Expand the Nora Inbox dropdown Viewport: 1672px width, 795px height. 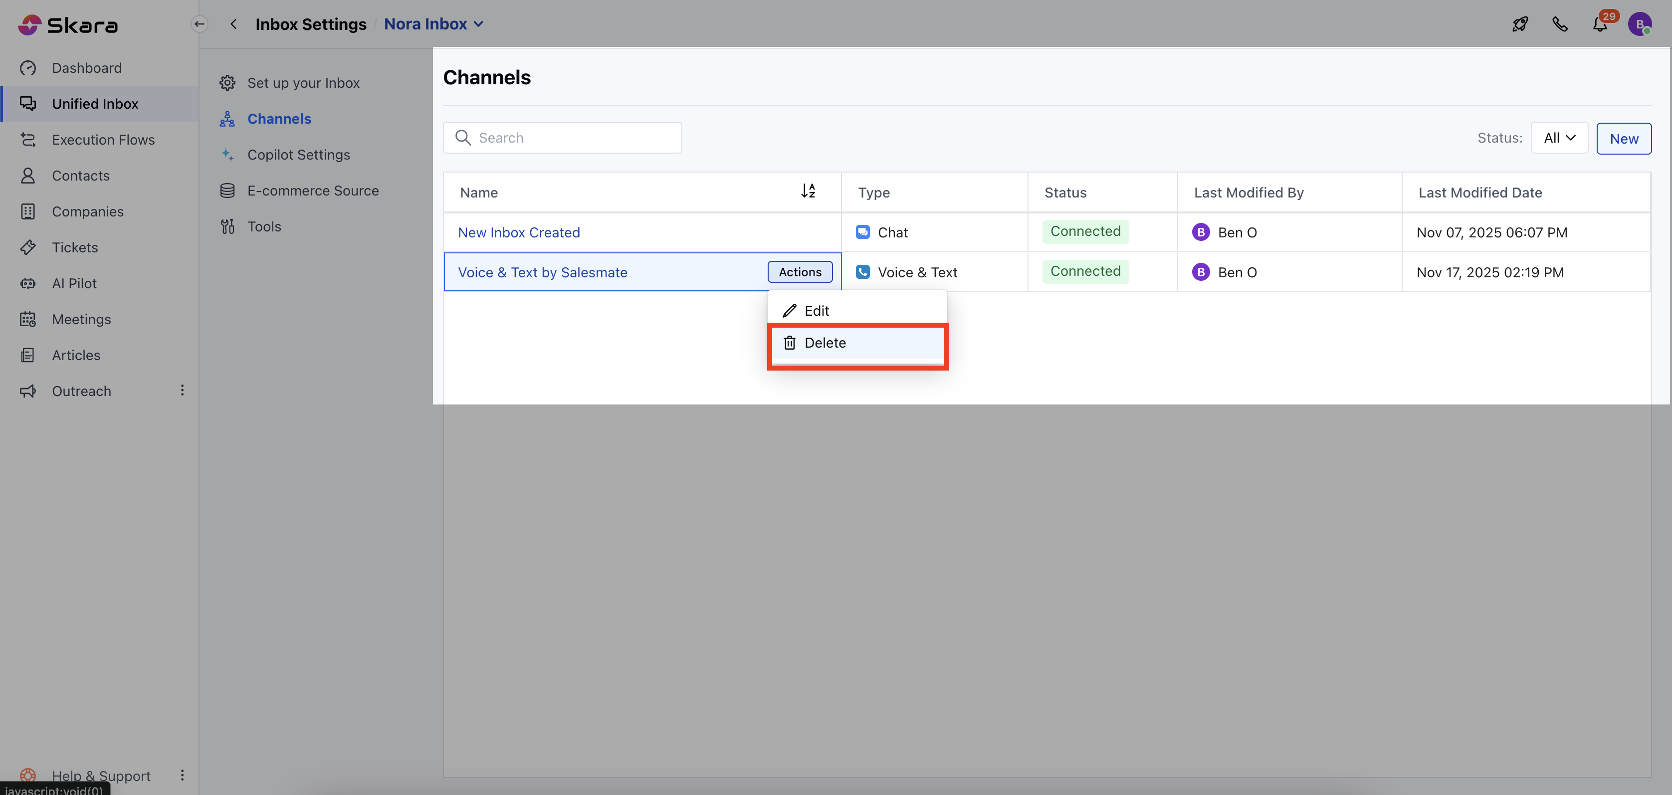click(x=433, y=24)
